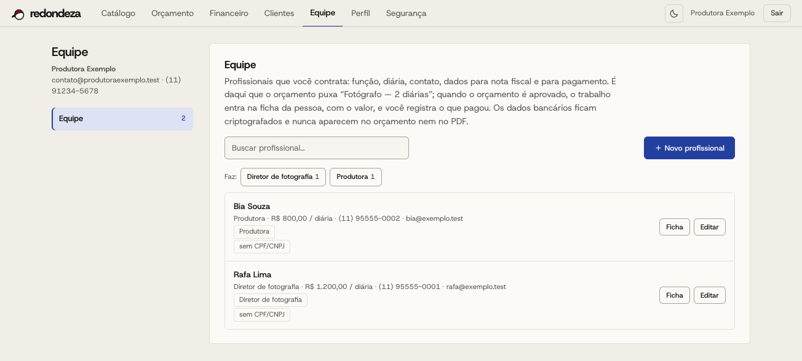Image resolution: width=802 pixels, height=361 pixels.
Task: Add a Novo profissional
Action: (689, 148)
